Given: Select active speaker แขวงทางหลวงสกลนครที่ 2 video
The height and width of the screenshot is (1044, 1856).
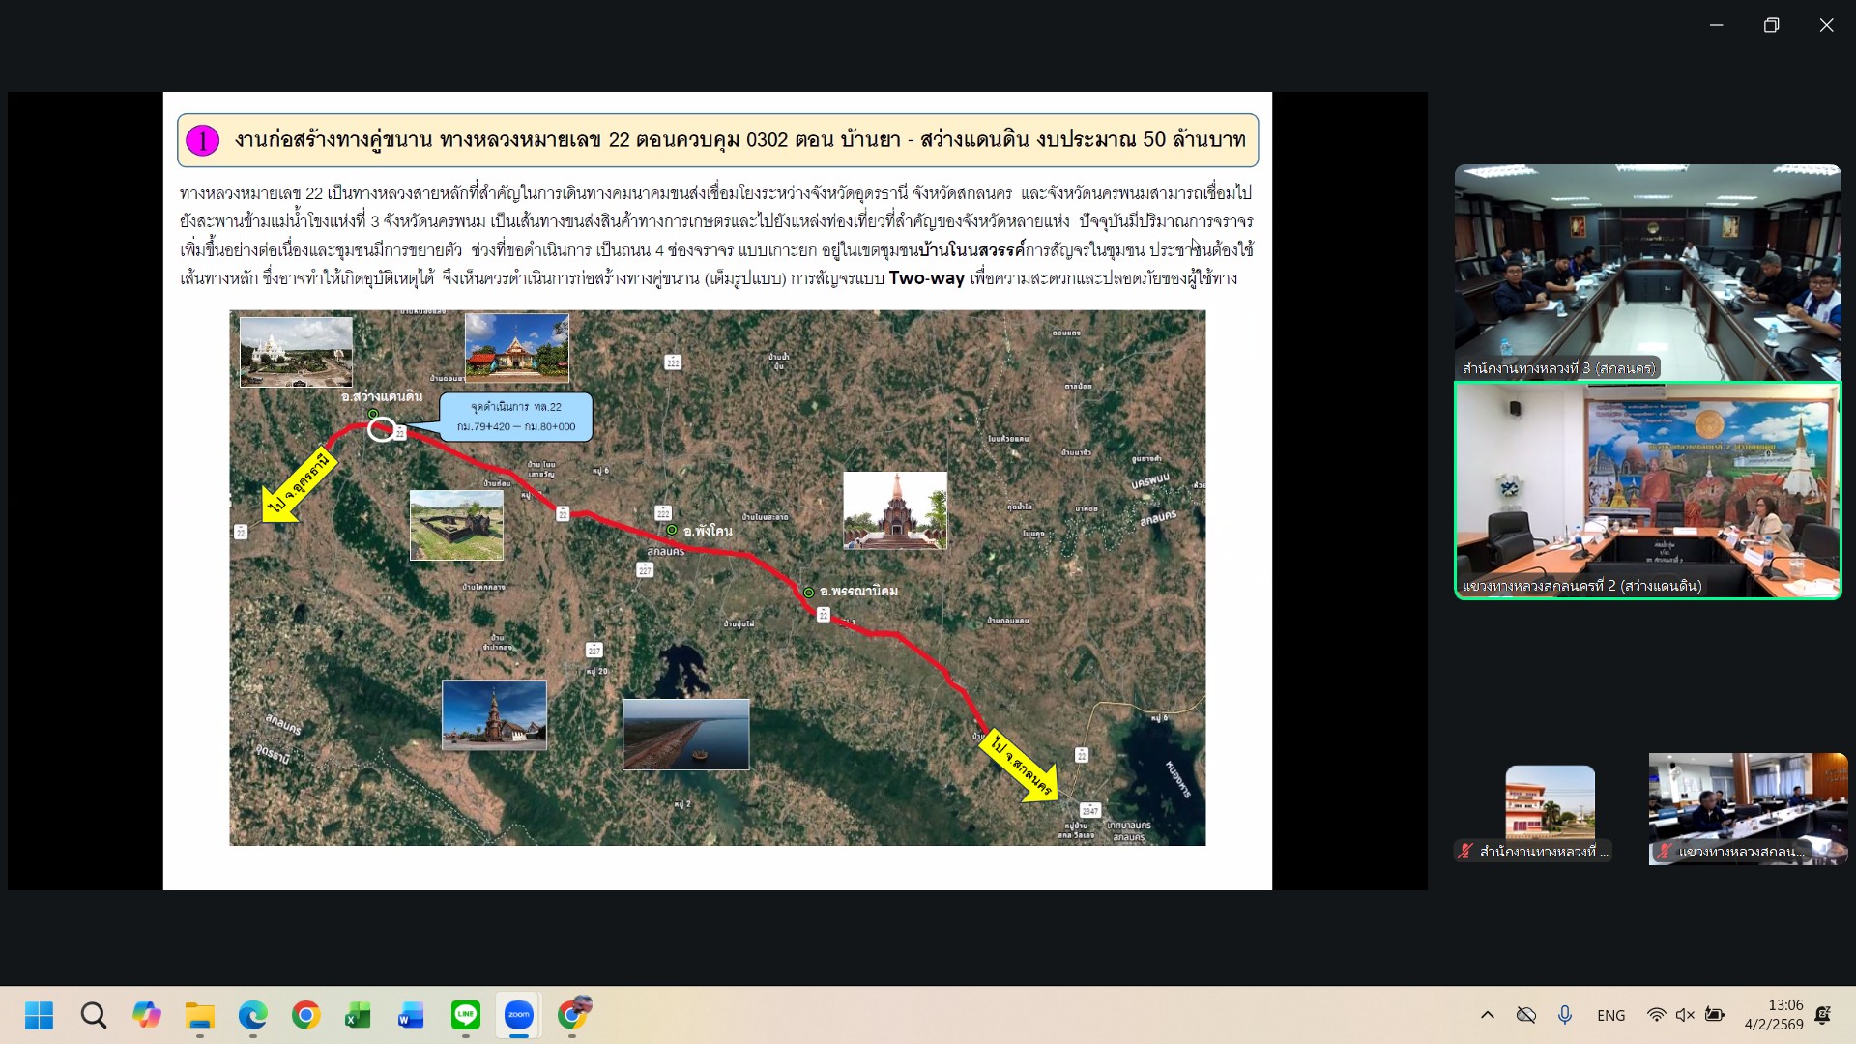Looking at the screenshot, I should click(1647, 490).
